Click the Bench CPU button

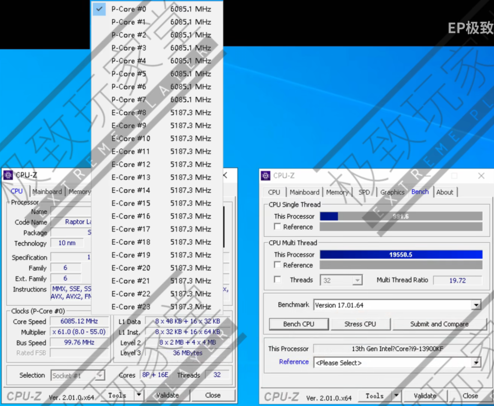tap(298, 324)
